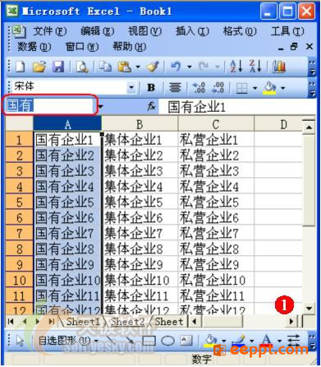Toggle center alignment button
The width and height of the screenshot is (321, 367).
175,88
